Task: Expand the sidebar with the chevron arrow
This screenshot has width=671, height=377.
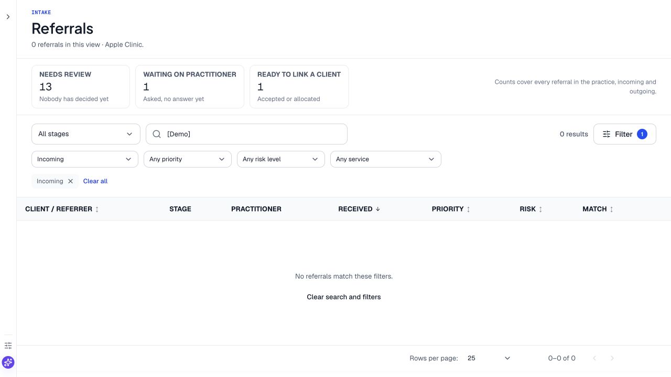Action: 8,17
